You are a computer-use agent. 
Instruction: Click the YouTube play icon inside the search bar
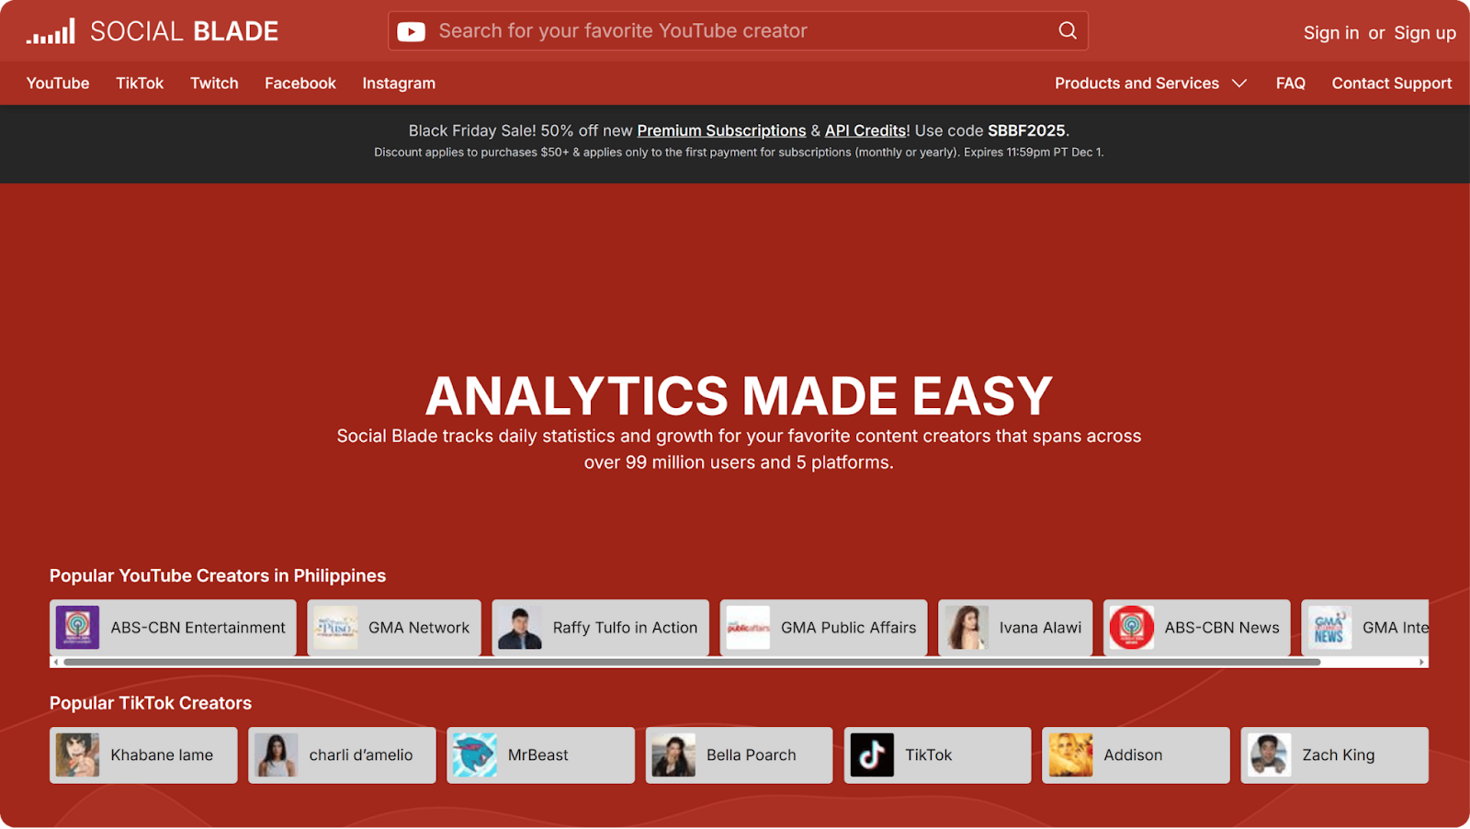412,30
